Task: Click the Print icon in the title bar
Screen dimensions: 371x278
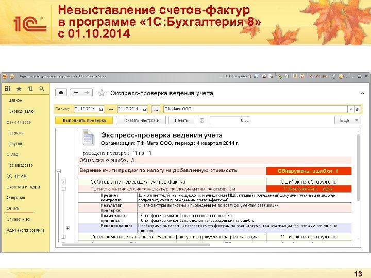Action: tap(264, 76)
